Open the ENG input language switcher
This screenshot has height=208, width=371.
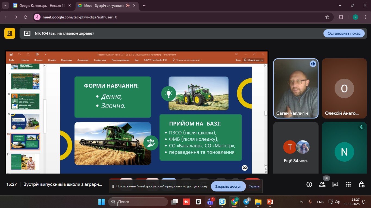pos(320,202)
